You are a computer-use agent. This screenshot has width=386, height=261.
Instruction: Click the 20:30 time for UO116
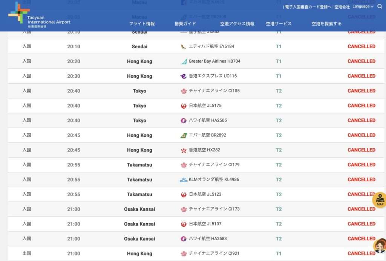tap(74, 76)
